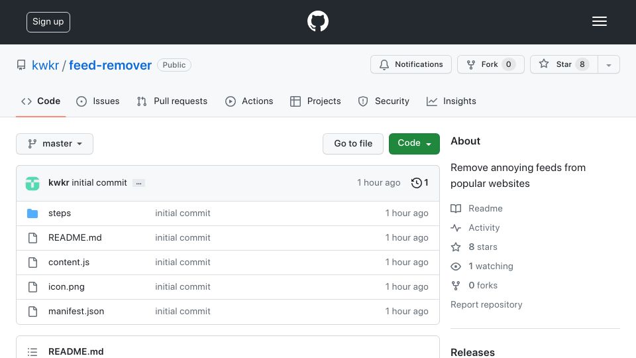Click the fork icon next to 0 forks
Image resolution: width=636 pixels, height=358 pixels.
[456, 285]
